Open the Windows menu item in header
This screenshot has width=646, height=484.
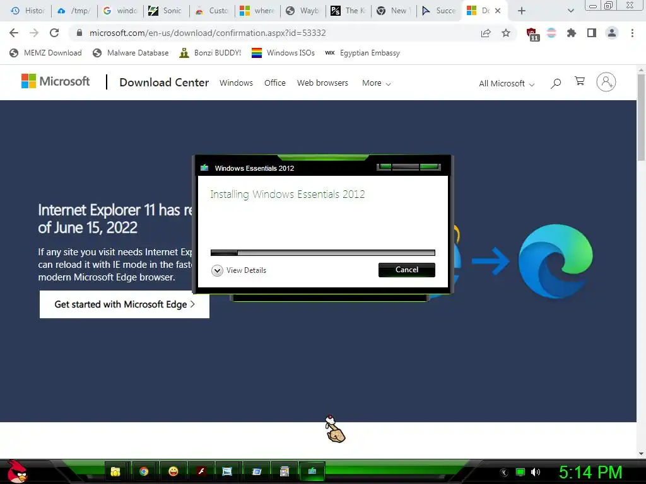[236, 83]
